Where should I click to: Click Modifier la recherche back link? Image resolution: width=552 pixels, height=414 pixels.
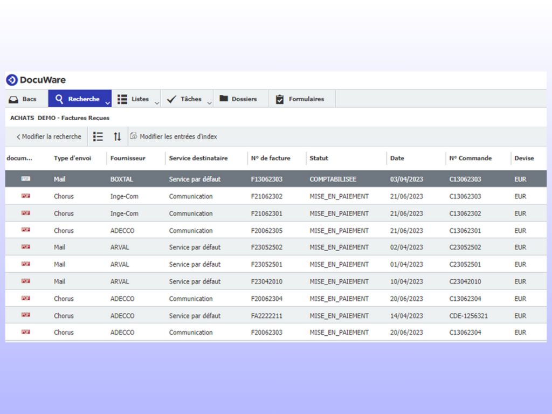pos(49,136)
